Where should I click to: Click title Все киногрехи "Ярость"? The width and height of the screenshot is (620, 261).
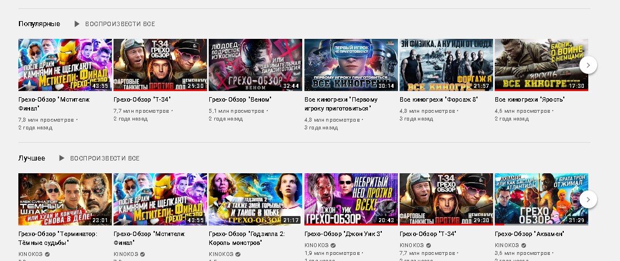[529, 99]
